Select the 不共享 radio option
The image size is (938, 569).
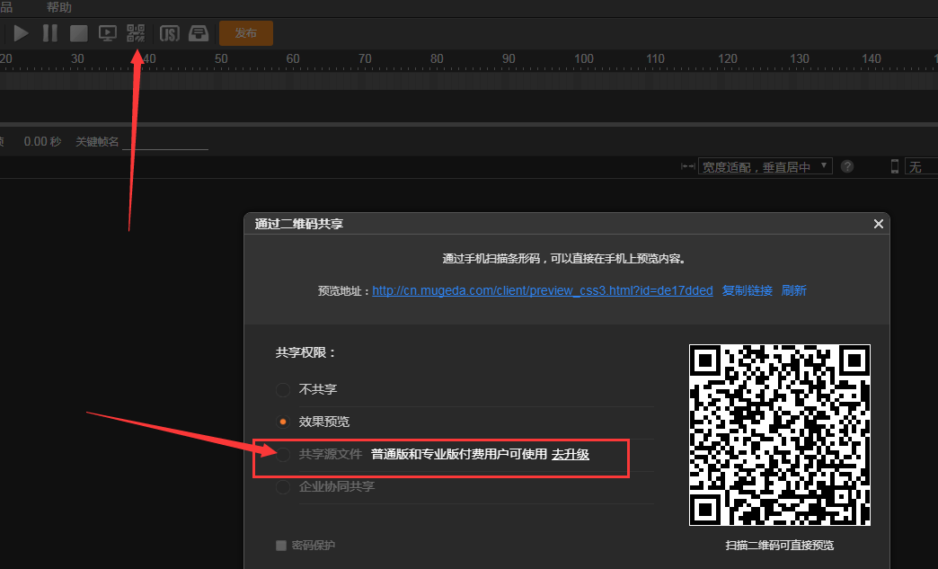point(283,389)
